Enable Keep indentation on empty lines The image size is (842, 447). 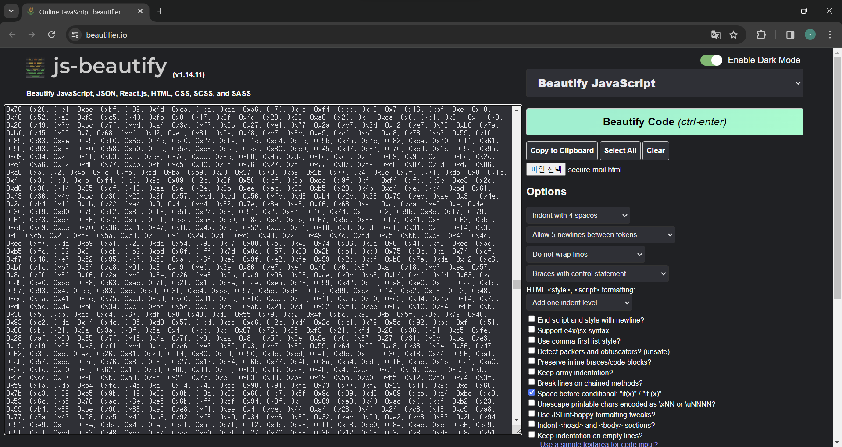[532, 435]
